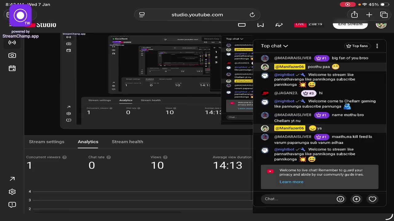Click the Chat rate value 0
This screenshot has height=221, width=394.
[92, 165]
